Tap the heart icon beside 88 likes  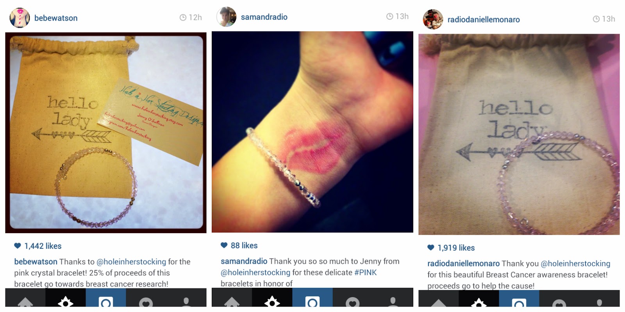pos(224,245)
